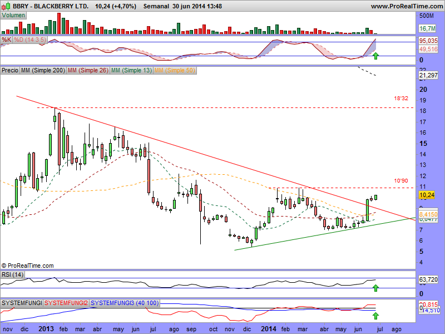
Task: Open the RSI (14) indicator label
Action: tap(12, 274)
